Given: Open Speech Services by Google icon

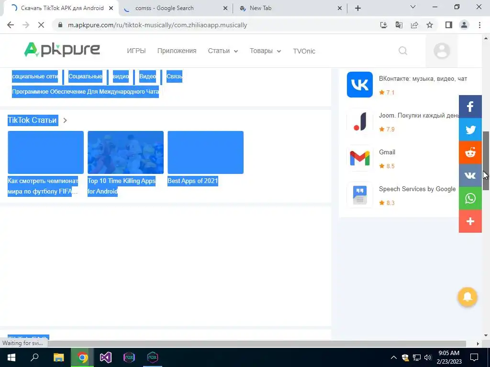Looking at the screenshot, I should coord(360,195).
